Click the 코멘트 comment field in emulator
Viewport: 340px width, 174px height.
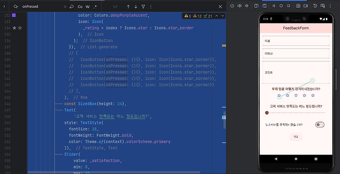pos(296,72)
